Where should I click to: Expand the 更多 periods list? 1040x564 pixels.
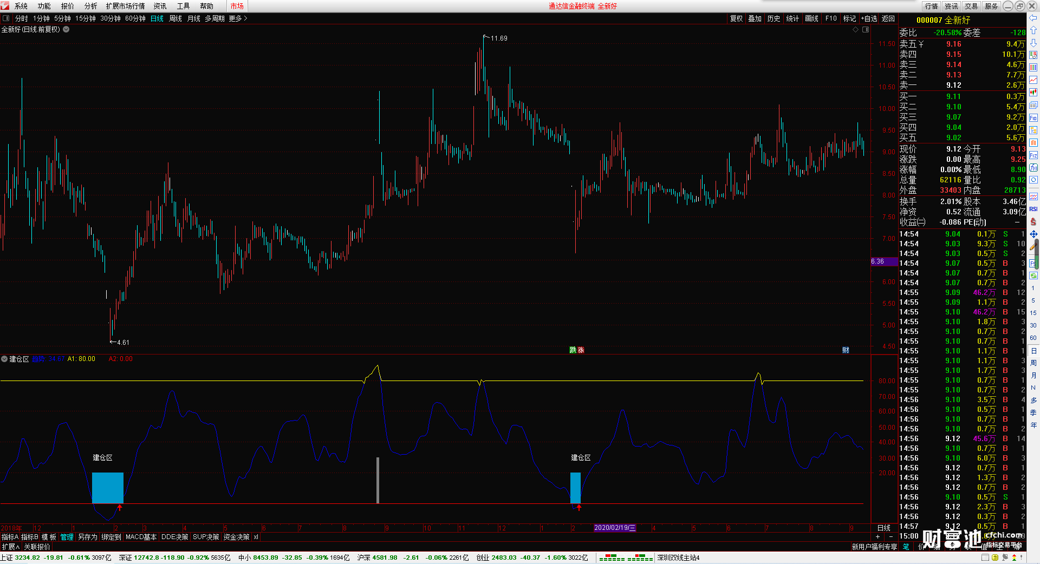[238, 18]
